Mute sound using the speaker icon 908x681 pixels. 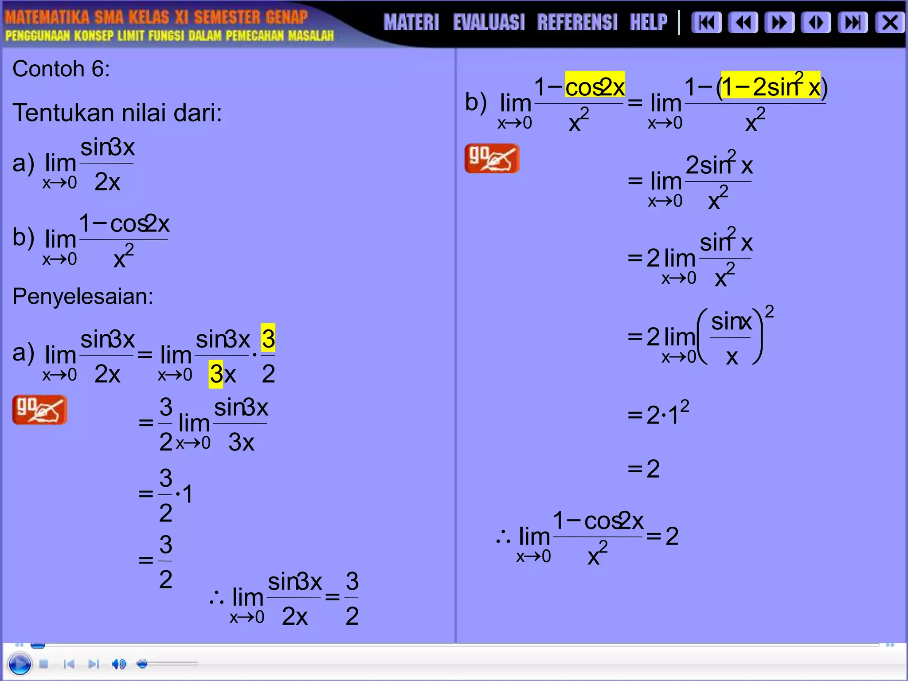tap(119, 664)
